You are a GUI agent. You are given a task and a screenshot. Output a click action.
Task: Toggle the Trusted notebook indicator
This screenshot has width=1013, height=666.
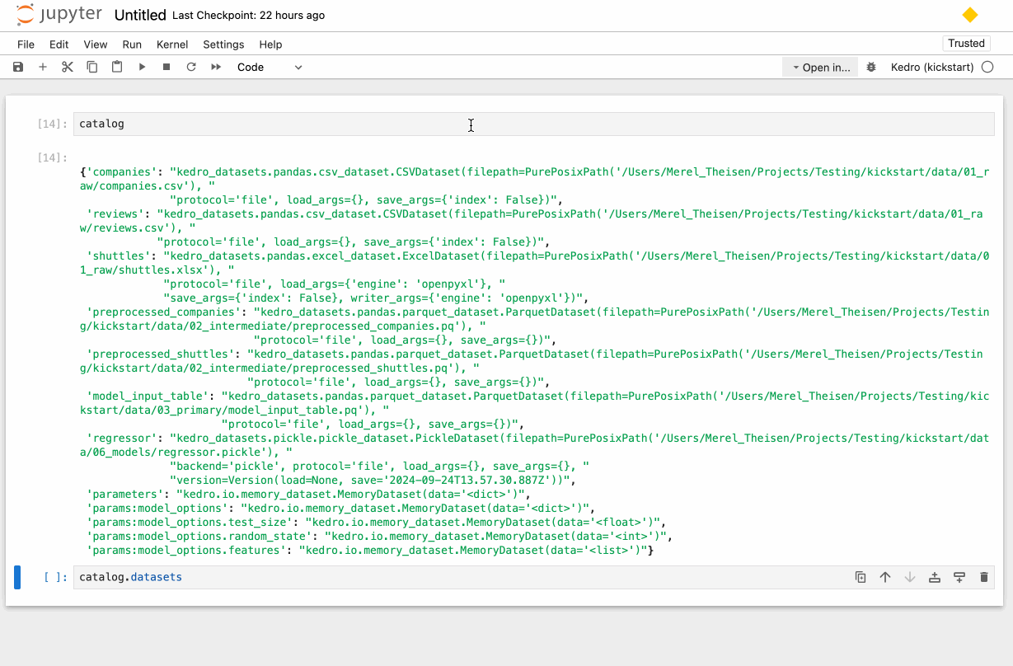(966, 44)
